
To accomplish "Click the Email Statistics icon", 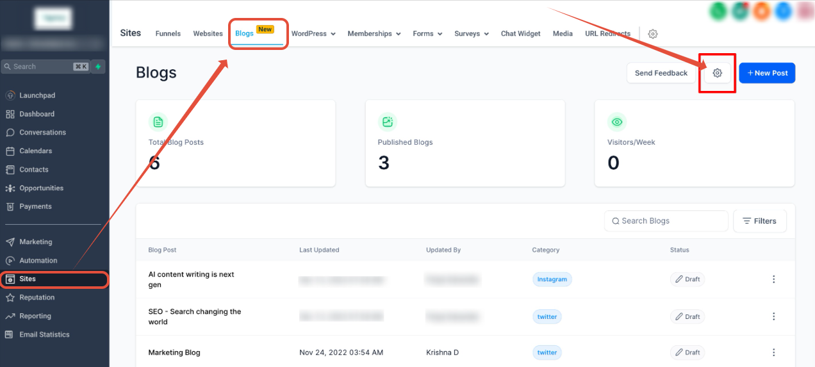I will pos(10,335).
